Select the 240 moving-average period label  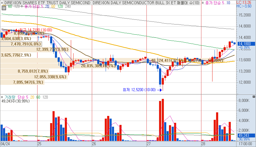(x=68, y=6)
